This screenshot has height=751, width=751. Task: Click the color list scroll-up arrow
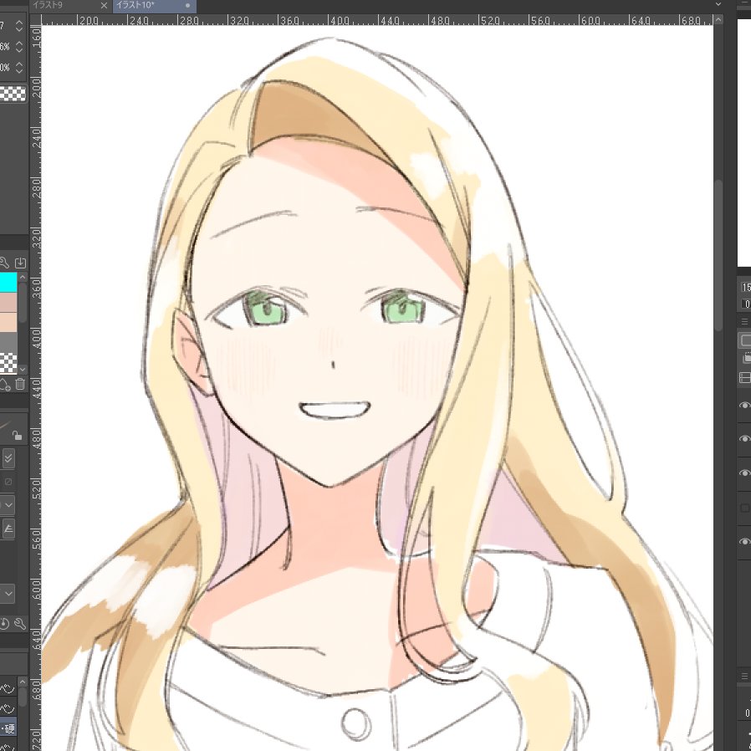(23, 278)
